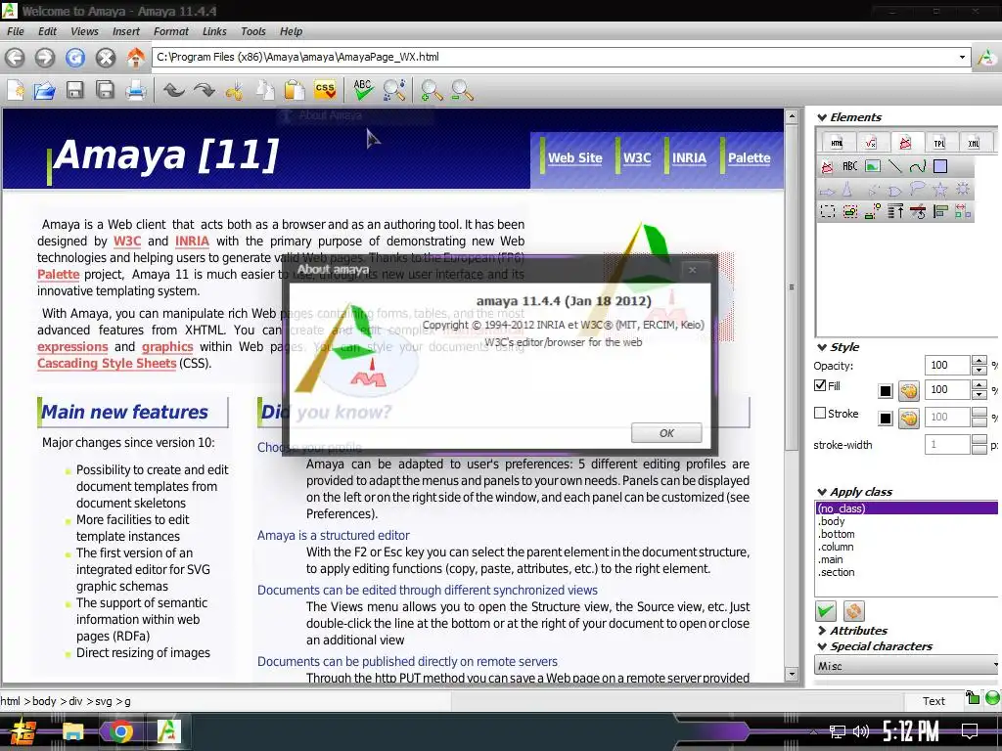Screen dimensions: 1002x751
Task: Confirm the About amaya dialog with OK
Action: point(666,433)
